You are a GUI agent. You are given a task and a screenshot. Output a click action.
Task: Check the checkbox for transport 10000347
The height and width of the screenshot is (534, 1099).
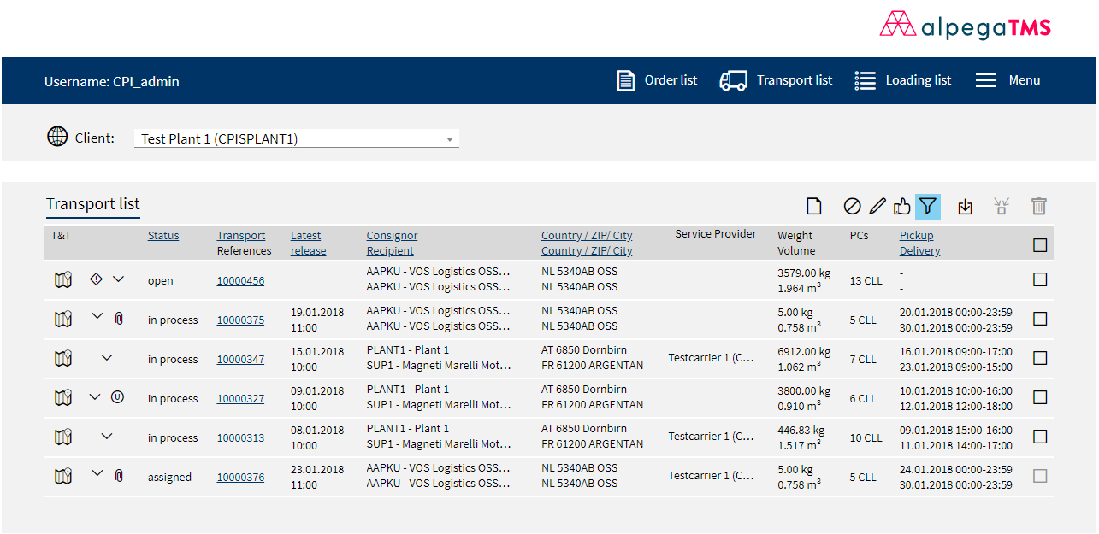(1040, 357)
